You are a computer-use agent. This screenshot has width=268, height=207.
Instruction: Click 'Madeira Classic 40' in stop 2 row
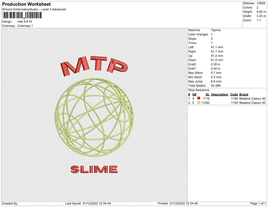coord(252,103)
